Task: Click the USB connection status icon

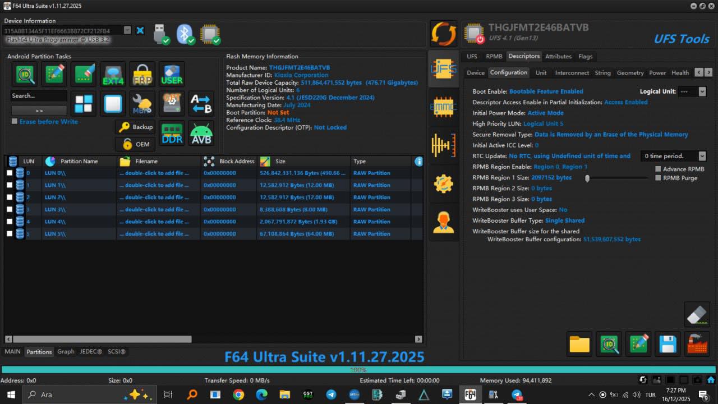Action: (160, 34)
